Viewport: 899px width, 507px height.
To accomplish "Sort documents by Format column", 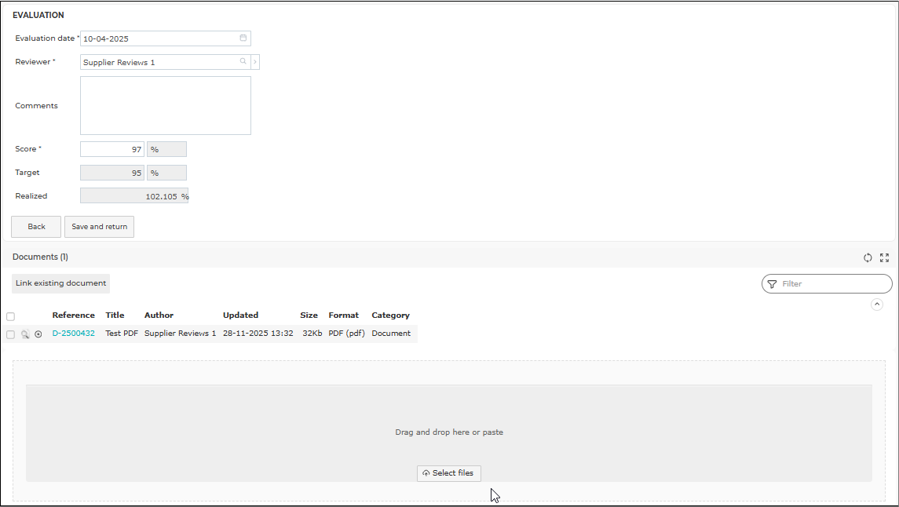I will coord(343,315).
